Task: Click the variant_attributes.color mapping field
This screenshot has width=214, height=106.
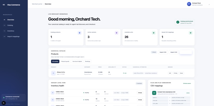Action: point(181,104)
